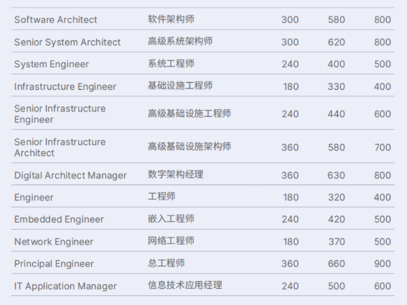The height and width of the screenshot is (305, 407).
Task: Click the 370 value in Network Engineer row
Action: pyautogui.click(x=337, y=242)
